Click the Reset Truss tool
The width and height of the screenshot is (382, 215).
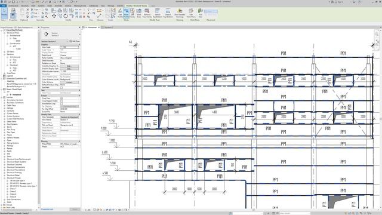pyautogui.click(x=139, y=13)
